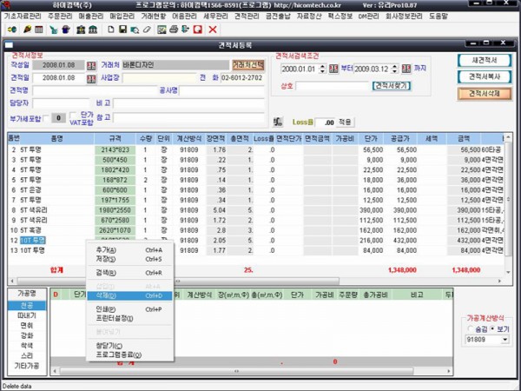This screenshot has width=521, height=391.
Task: Click the 견적명 input field
Action: [x=95, y=90]
